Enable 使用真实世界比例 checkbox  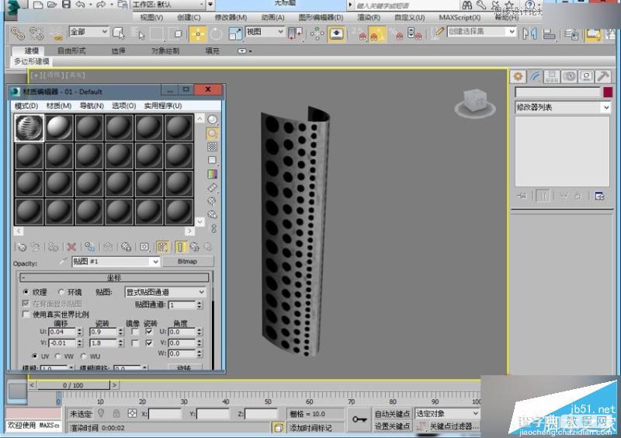coord(26,315)
